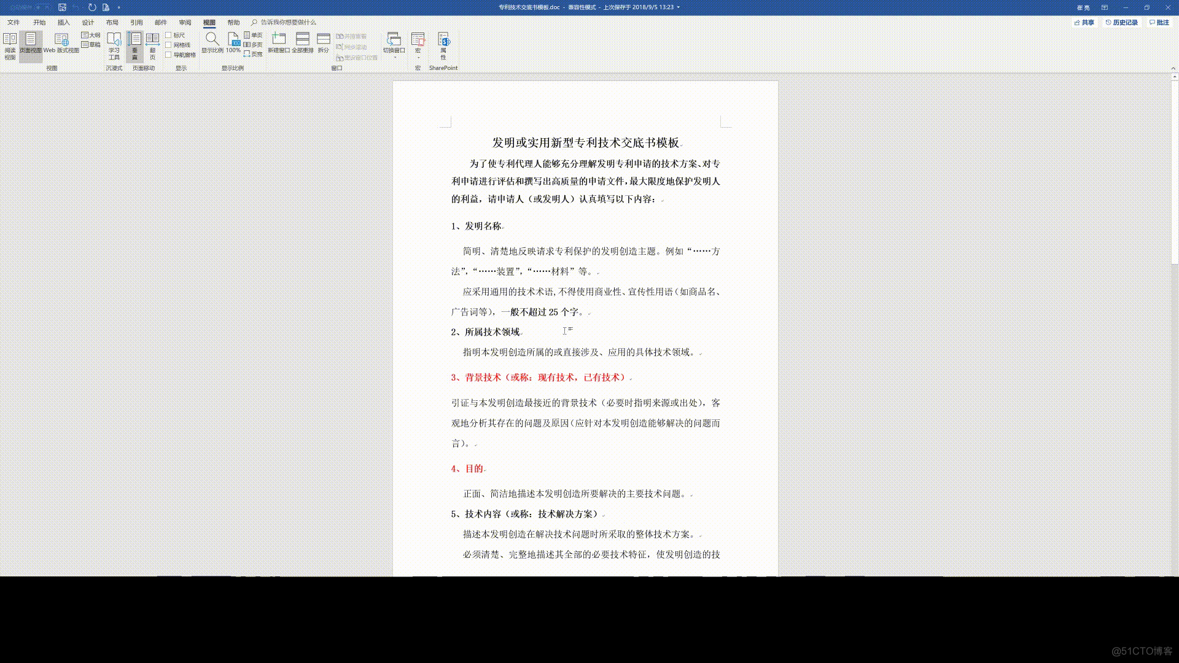The width and height of the screenshot is (1179, 663).
Task: Click the document title heading 发明或实用新型专利技术交底书模板
Action: [x=585, y=142]
